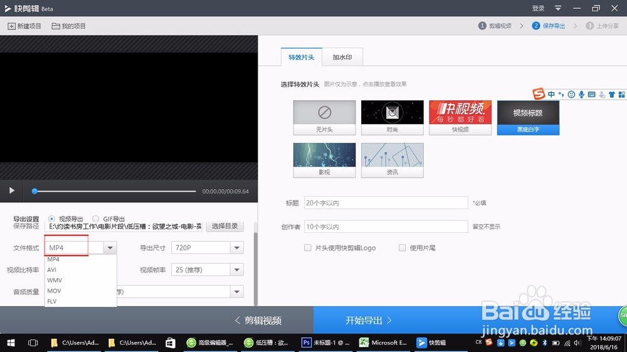The width and height of the screenshot is (627, 352).
Task: Open Sogou account login icon
Action: tap(602, 95)
